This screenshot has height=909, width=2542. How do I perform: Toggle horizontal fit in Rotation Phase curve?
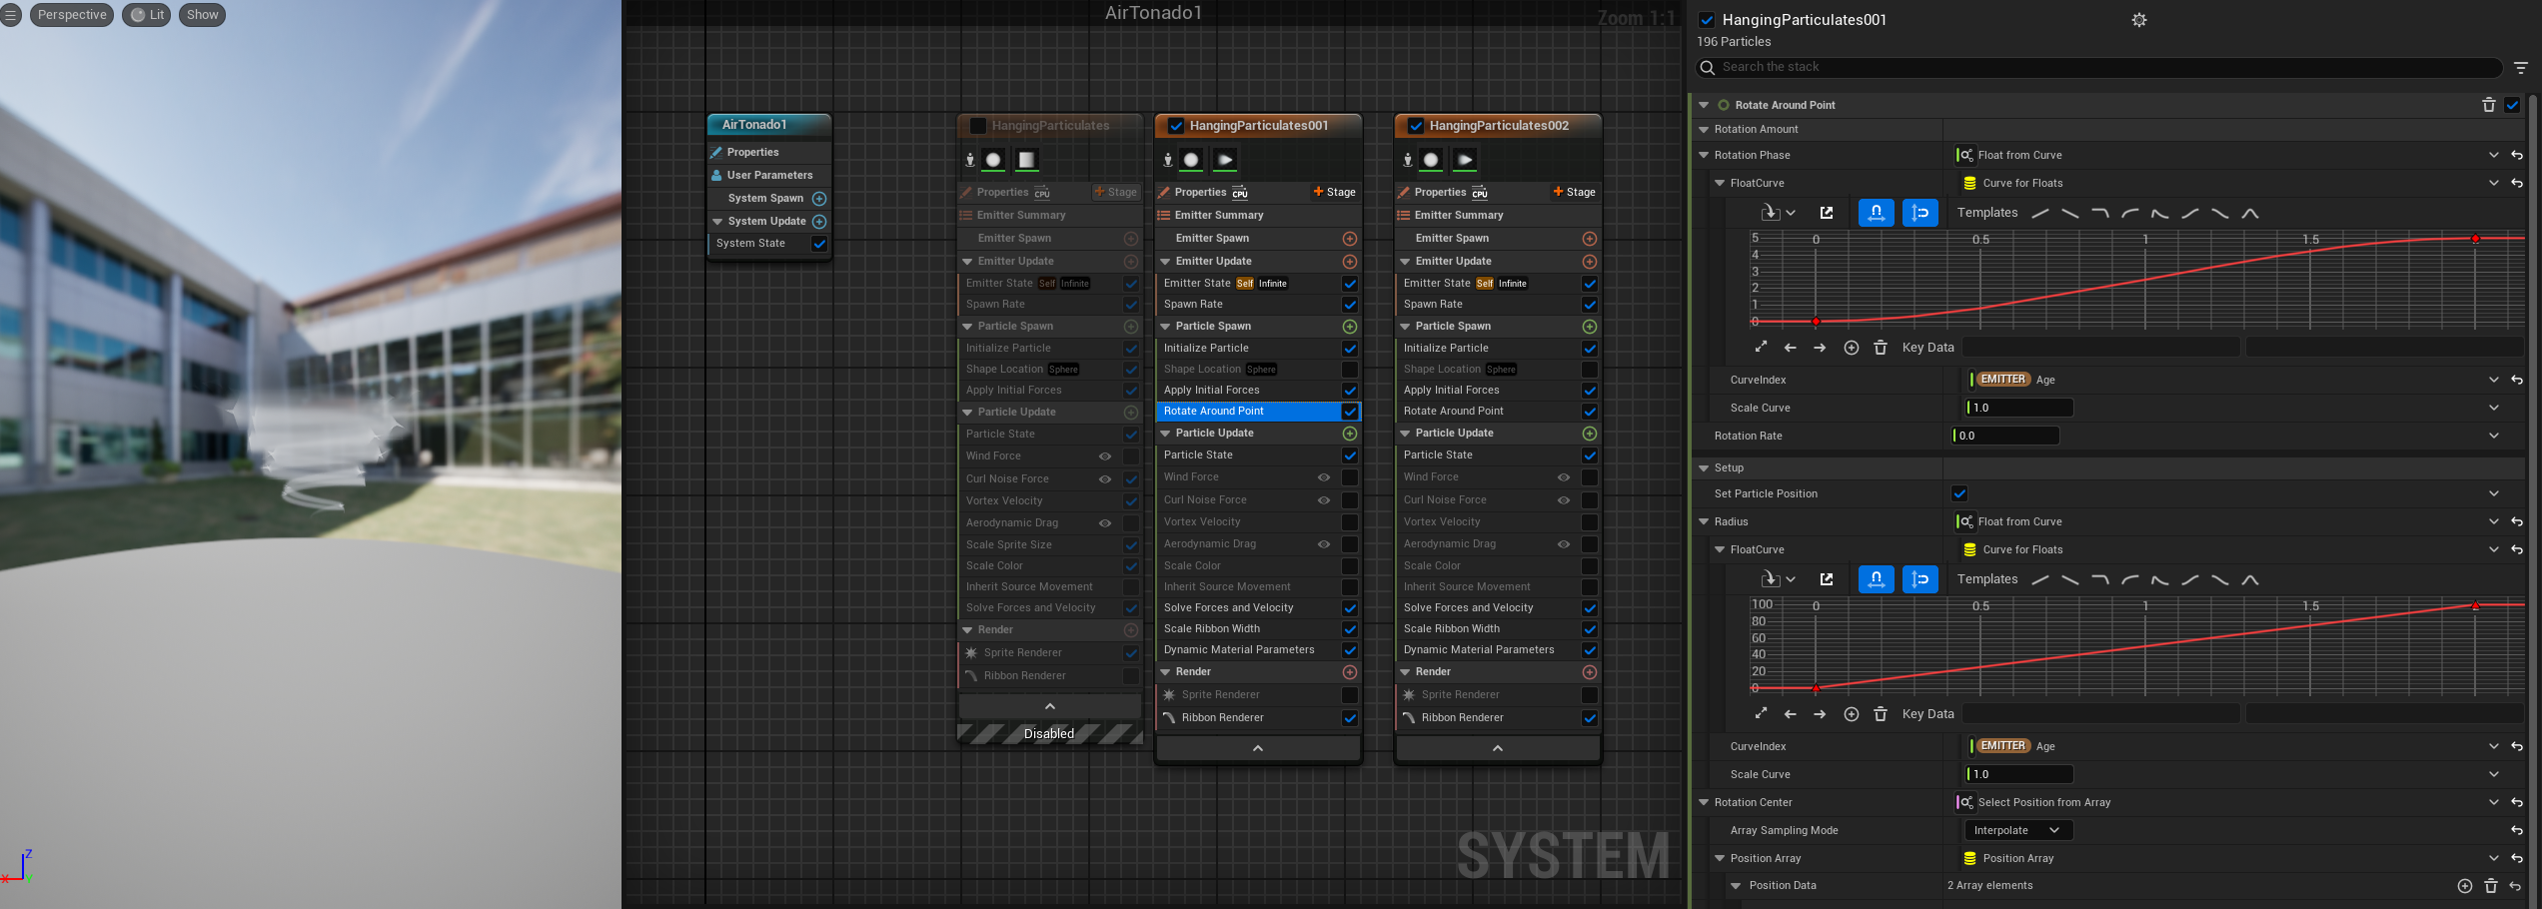coord(1876,213)
